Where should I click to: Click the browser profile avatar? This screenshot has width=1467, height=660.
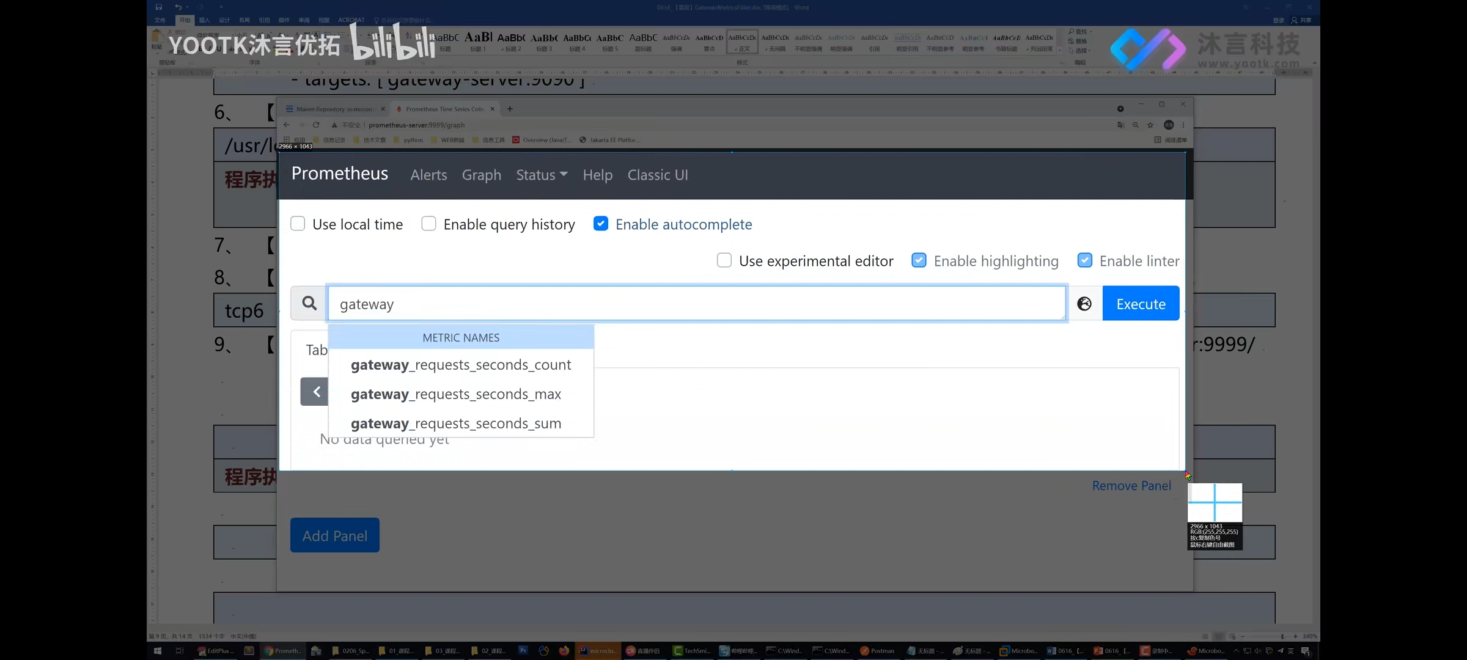pos(1169,125)
